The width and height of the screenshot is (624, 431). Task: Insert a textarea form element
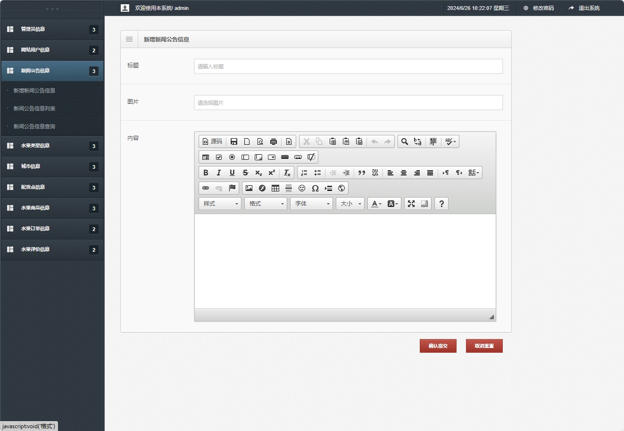pos(258,157)
